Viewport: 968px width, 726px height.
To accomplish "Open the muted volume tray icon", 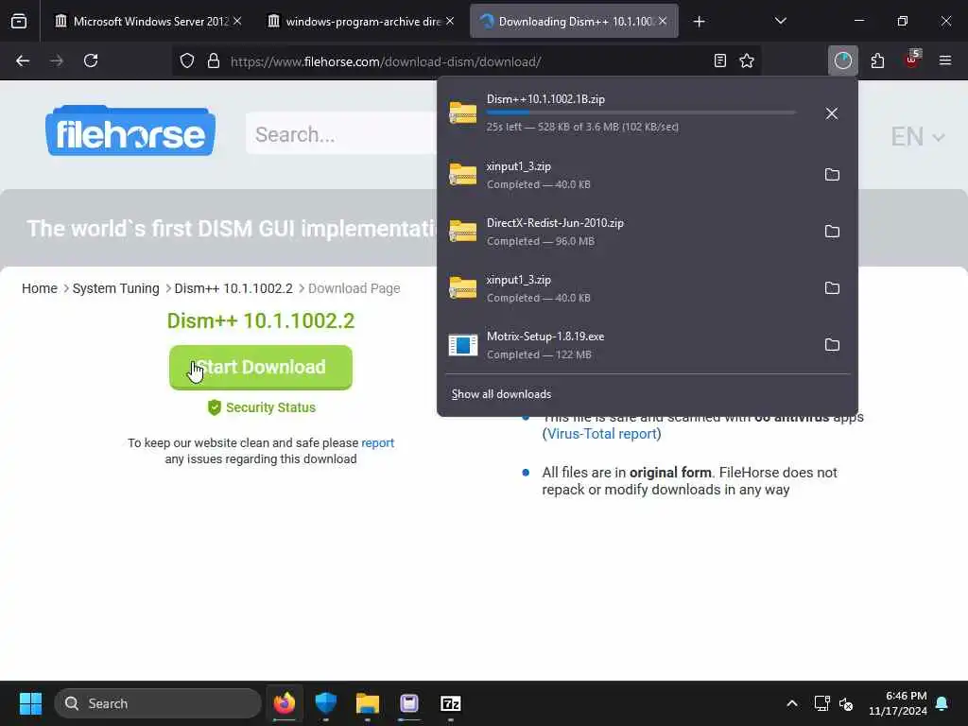I will (846, 703).
